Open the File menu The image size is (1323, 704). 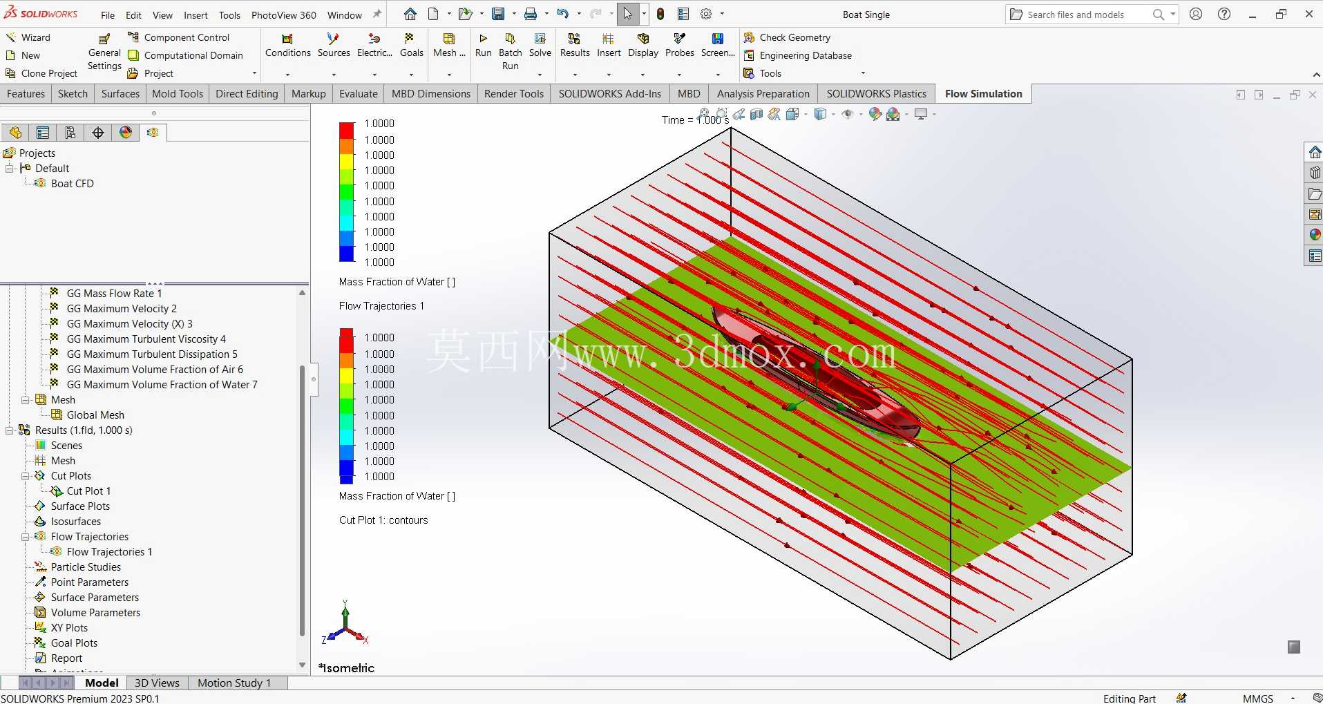point(108,15)
